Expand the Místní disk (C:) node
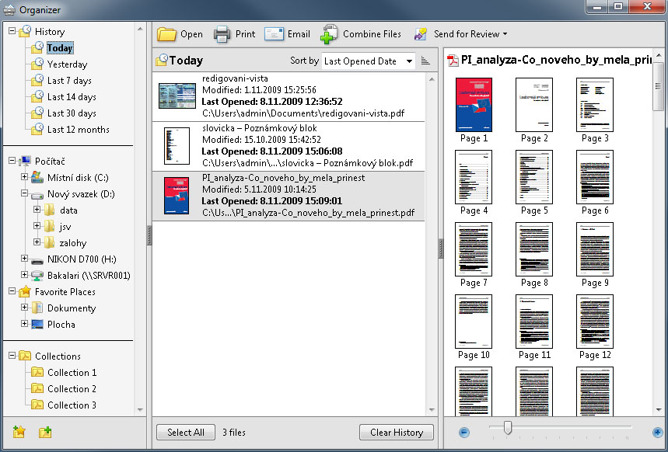The height and width of the screenshot is (452, 668). [25, 178]
